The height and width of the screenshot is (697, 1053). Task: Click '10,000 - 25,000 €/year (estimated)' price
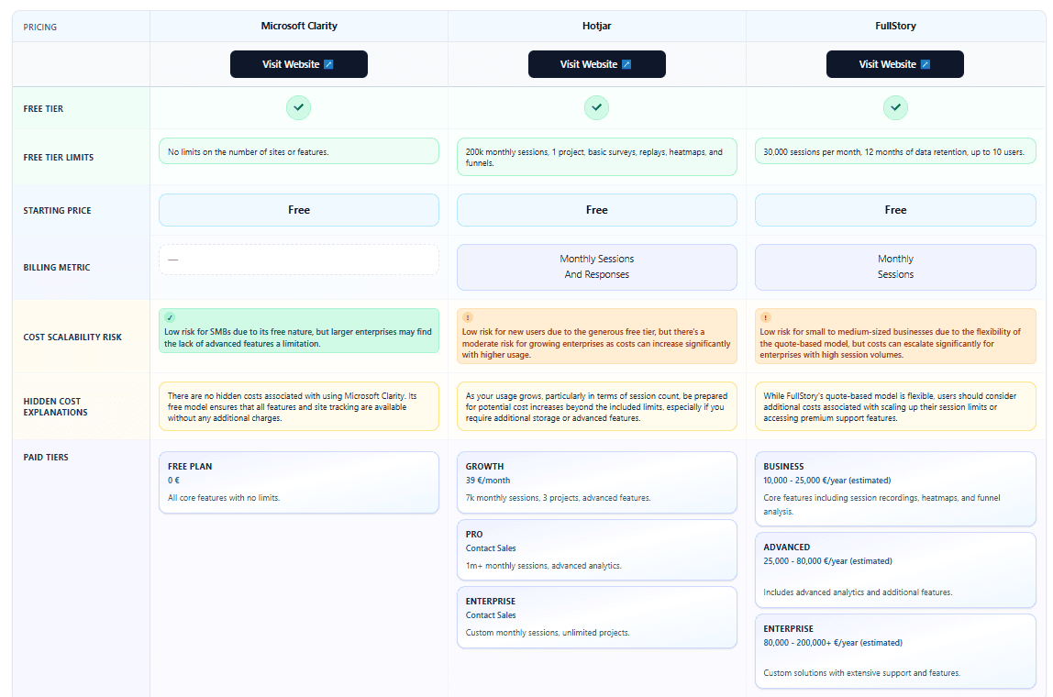click(827, 481)
